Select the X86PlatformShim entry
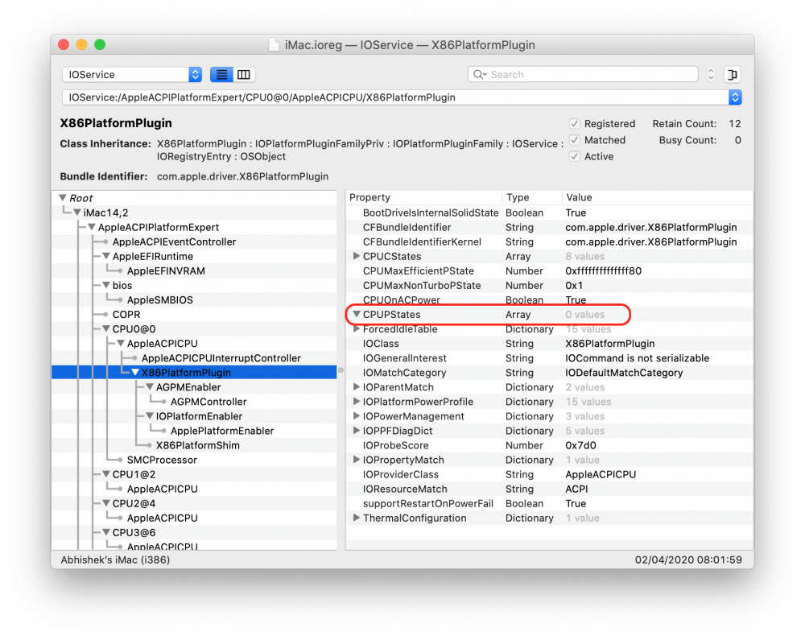 tap(198, 445)
